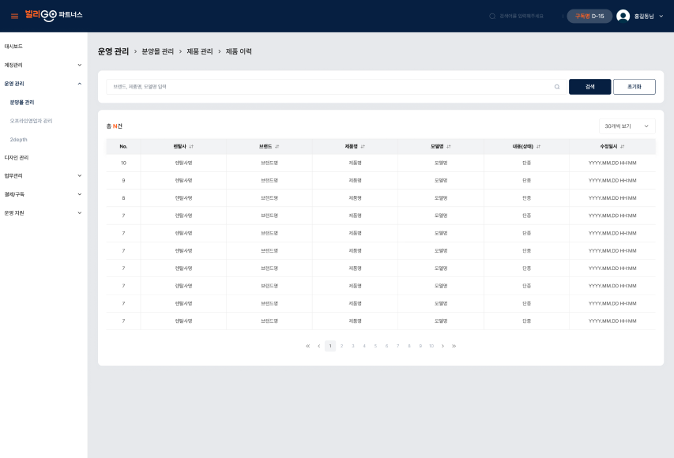
Task: Jump to the first page with double-left arrow
Action: pyautogui.click(x=308, y=346)
